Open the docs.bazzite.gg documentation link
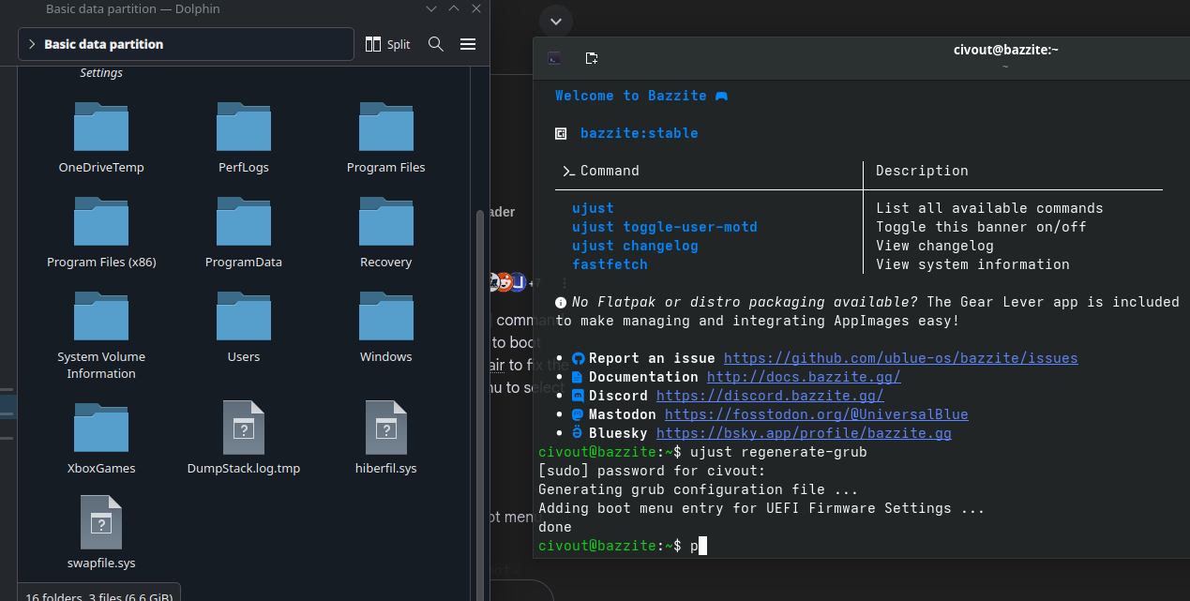 804,377
